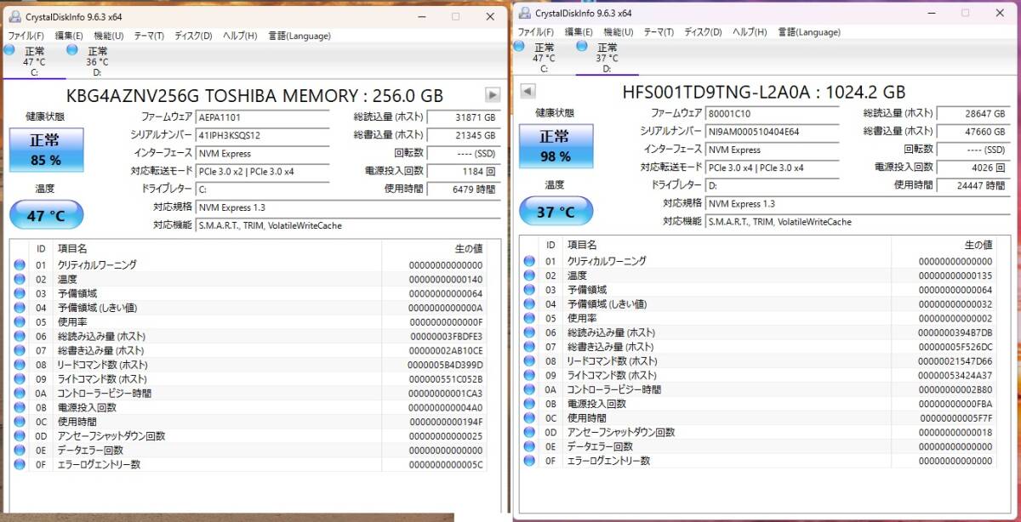
Task: Click orb for コントローラービジー時間 in HFS001TD9TNG window
Action: (x=529, y=390)
